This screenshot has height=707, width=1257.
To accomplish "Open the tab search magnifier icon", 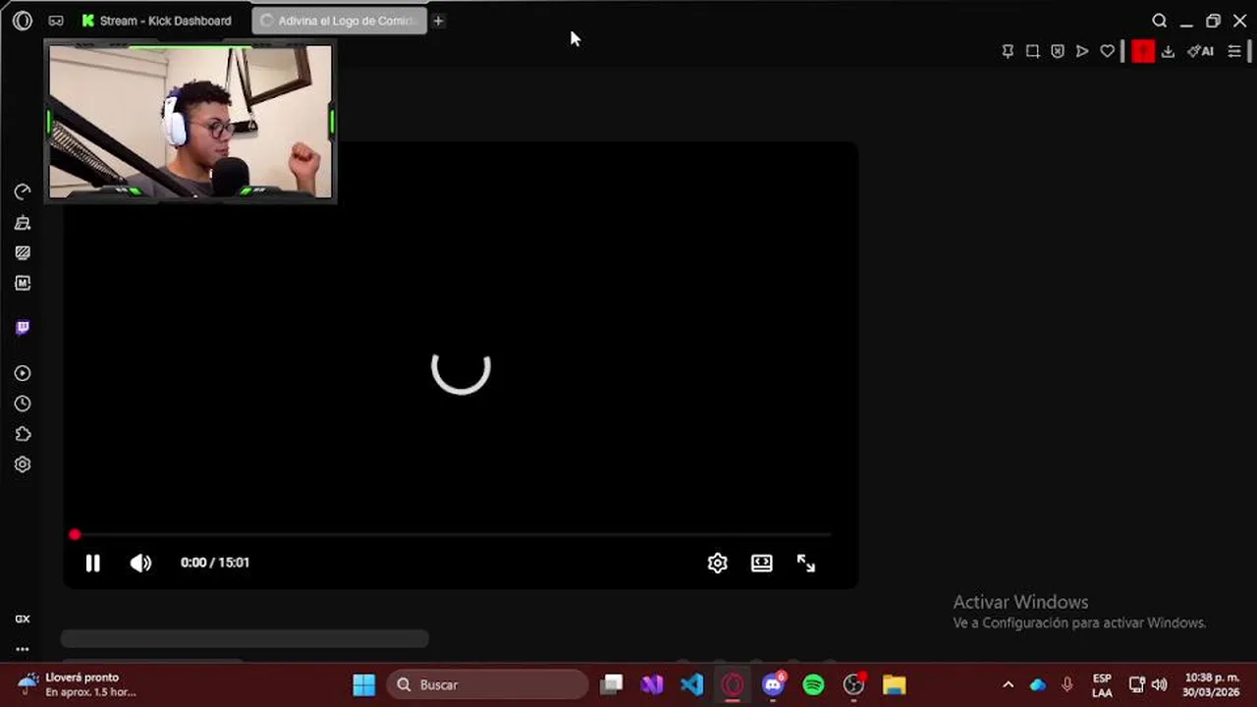I will tap(1160, 21).
